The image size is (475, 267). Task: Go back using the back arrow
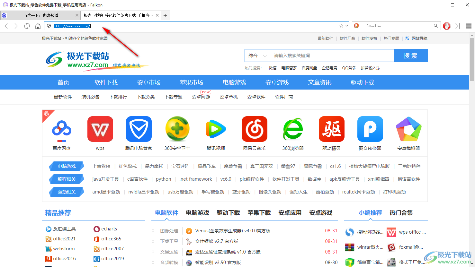pos(6,26)
